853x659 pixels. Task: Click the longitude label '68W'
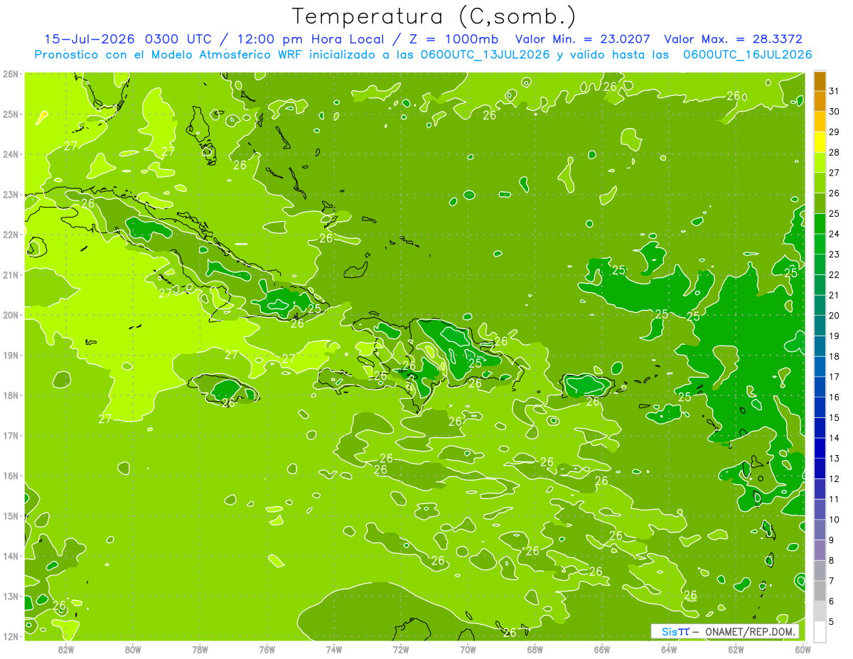coord(535,649)
